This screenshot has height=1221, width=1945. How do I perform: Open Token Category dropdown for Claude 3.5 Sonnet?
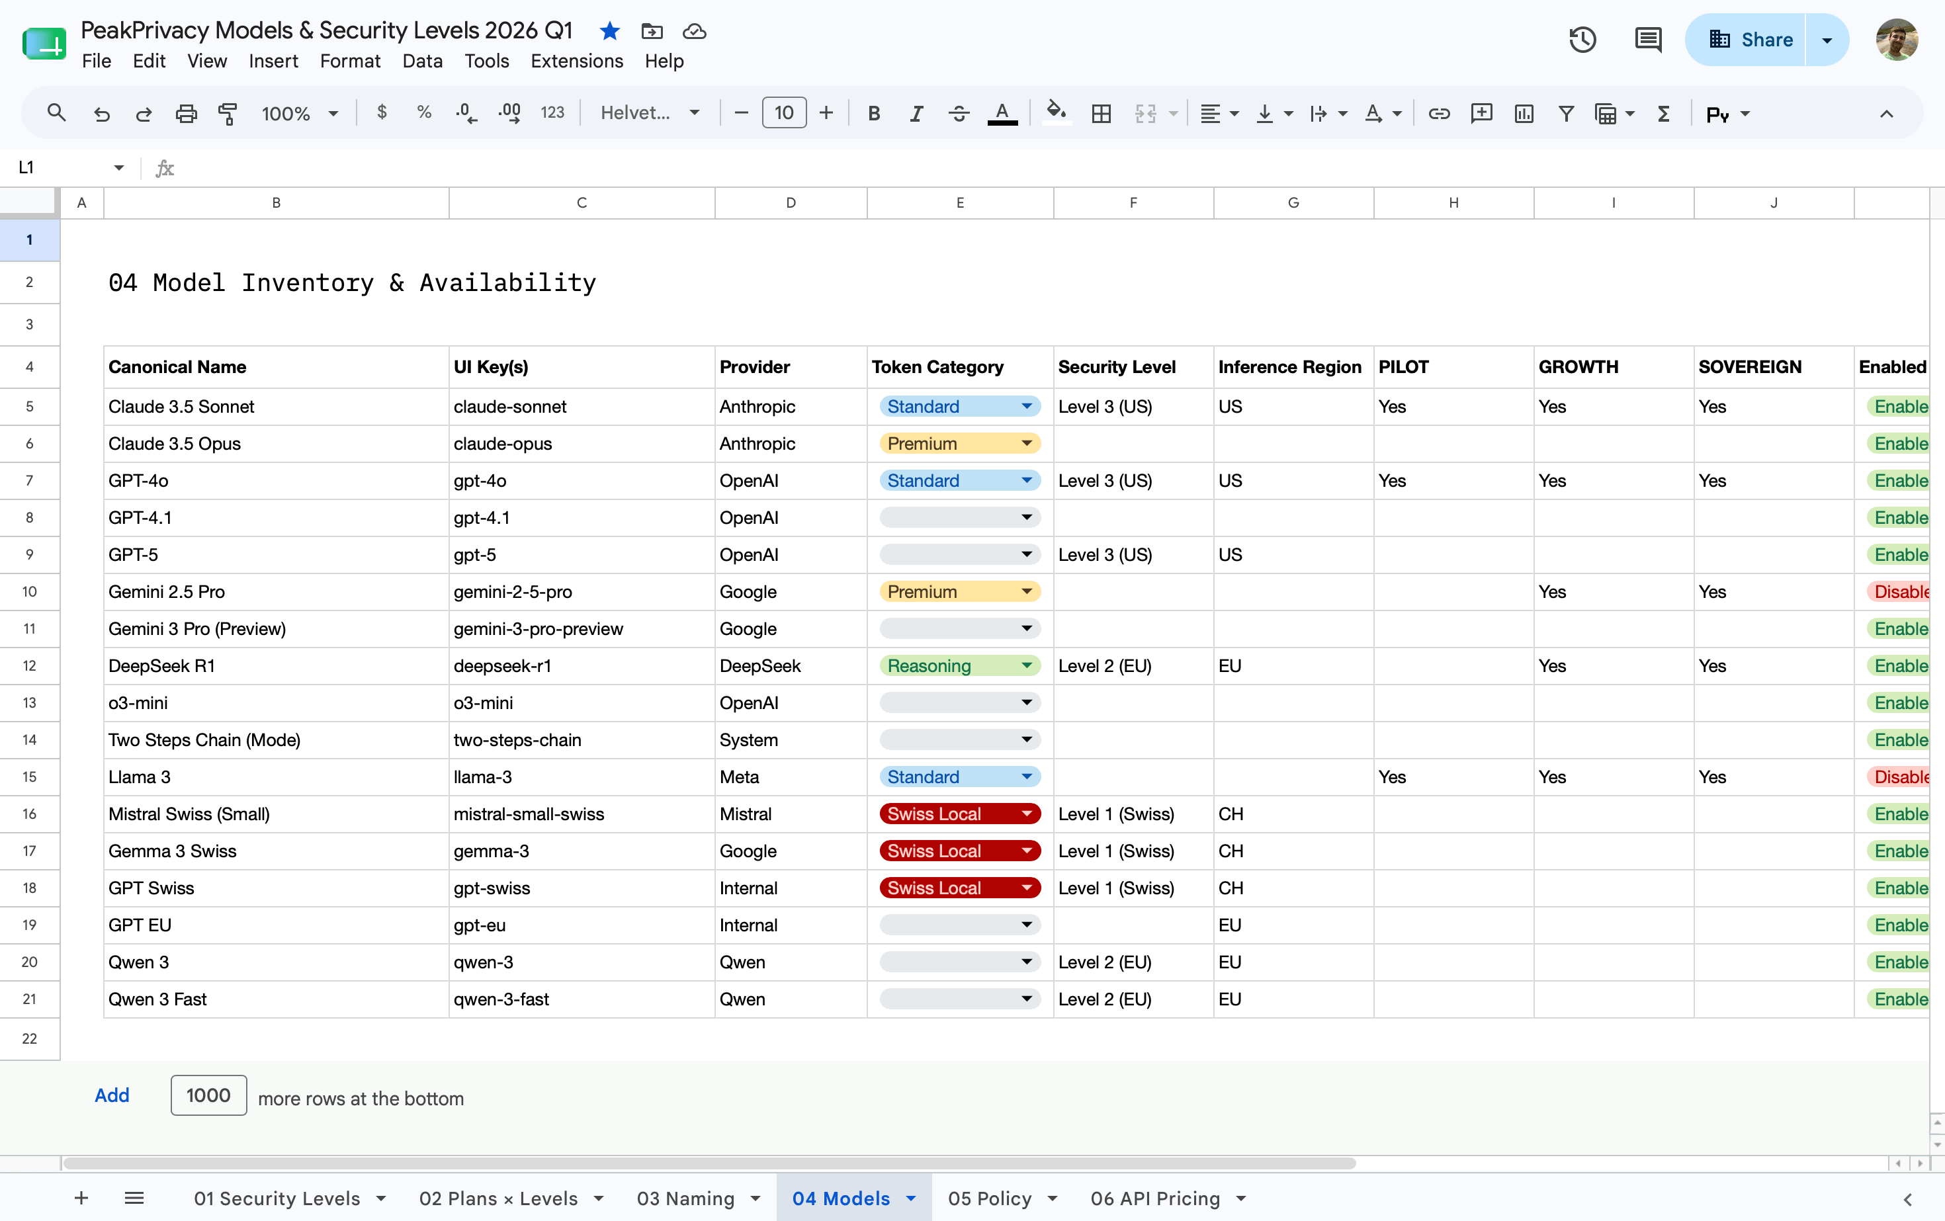coord(1027,406)
